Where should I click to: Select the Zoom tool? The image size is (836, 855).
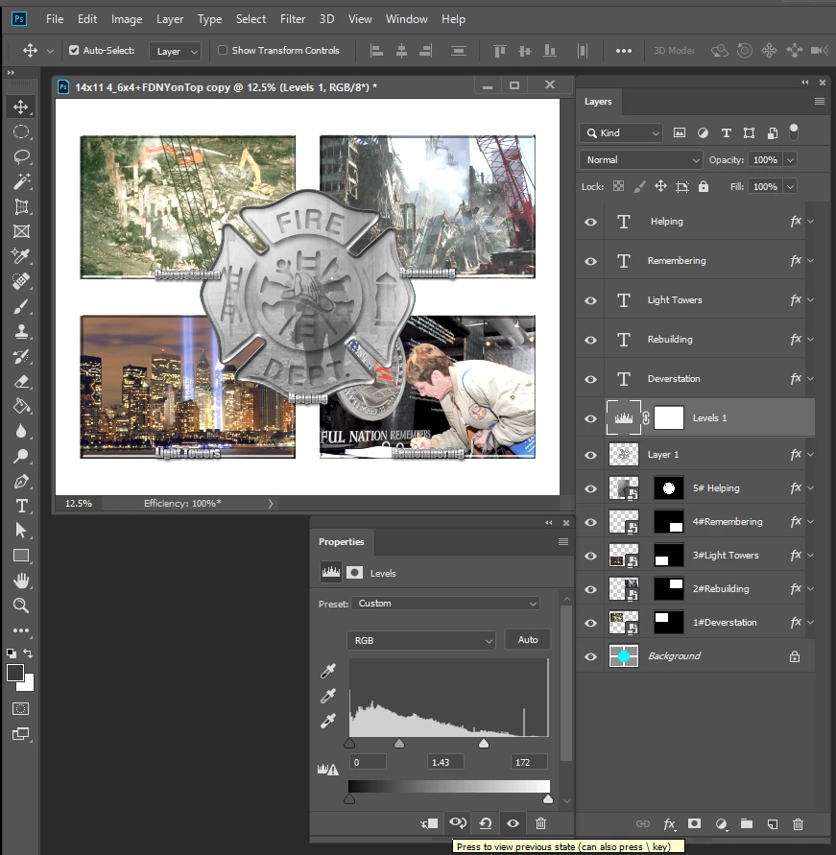(21, 606)
